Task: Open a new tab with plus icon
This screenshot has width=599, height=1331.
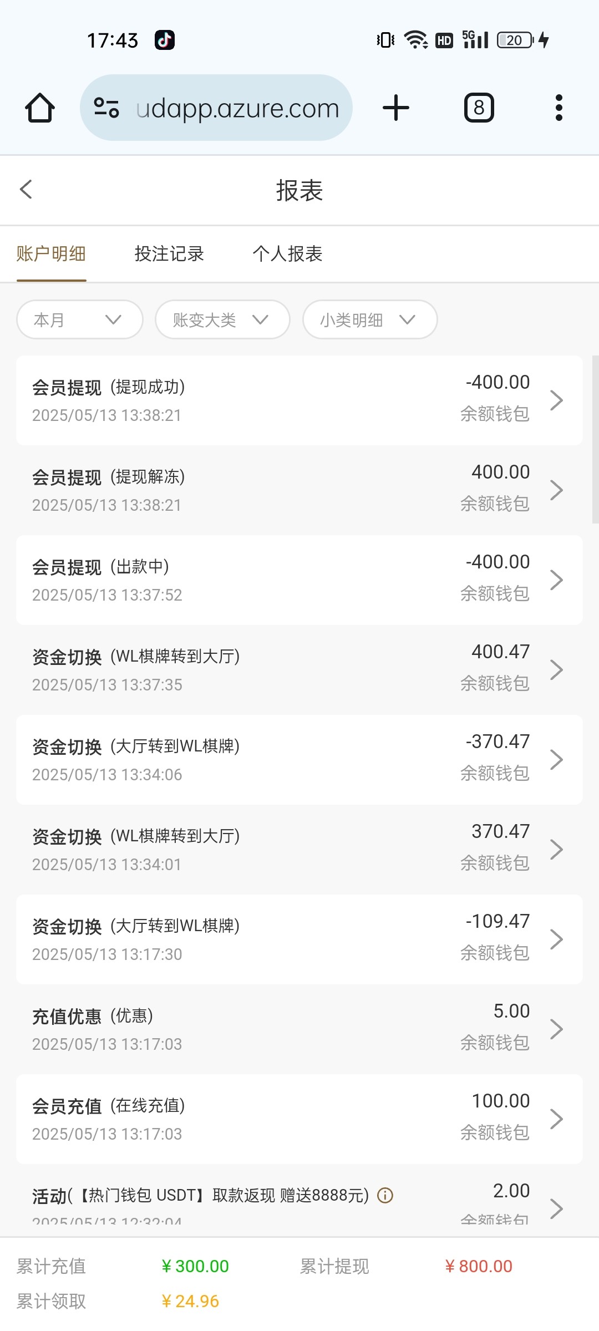Action: coord(396,108)
